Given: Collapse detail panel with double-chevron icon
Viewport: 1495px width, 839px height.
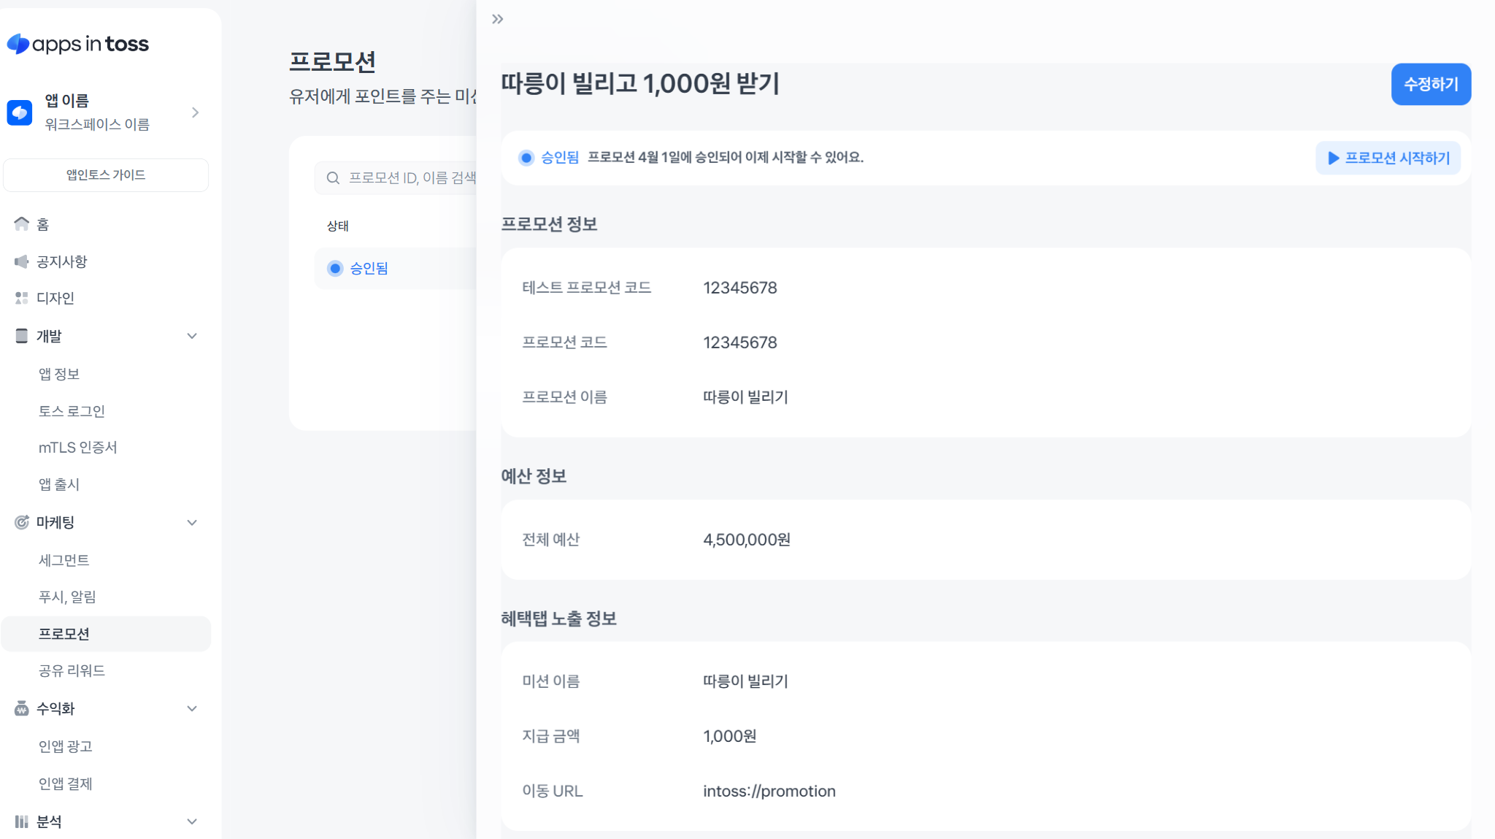Looking at the screenshot, I should pyautogui.click(x=498, y=19).
